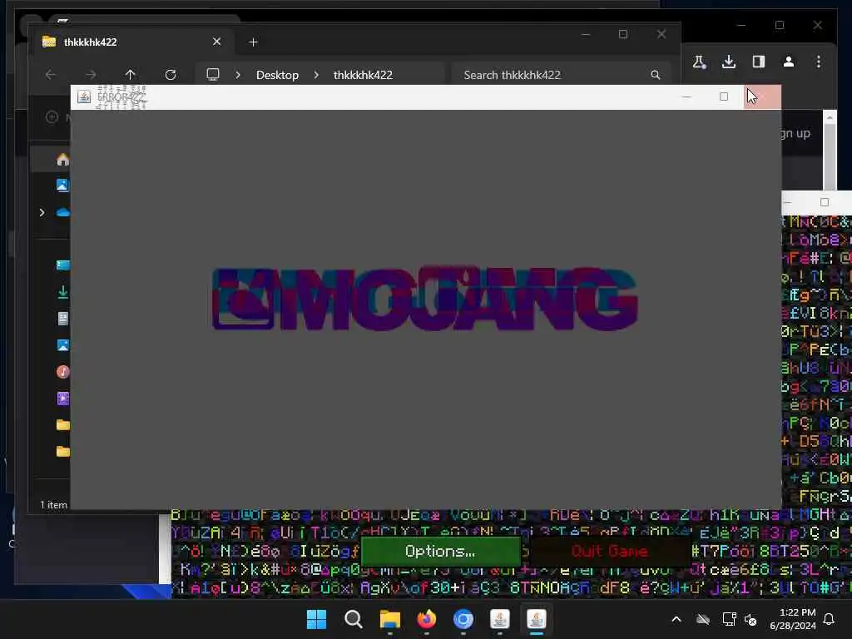Open Videos in Explorer sidebar
This screenshot has width=852, height=639.
[x=63, y=399]
